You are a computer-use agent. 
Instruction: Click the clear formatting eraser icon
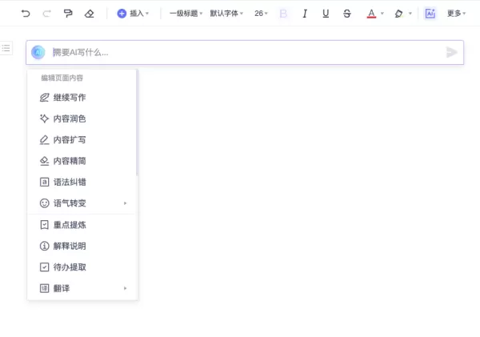tap(89, 14)
